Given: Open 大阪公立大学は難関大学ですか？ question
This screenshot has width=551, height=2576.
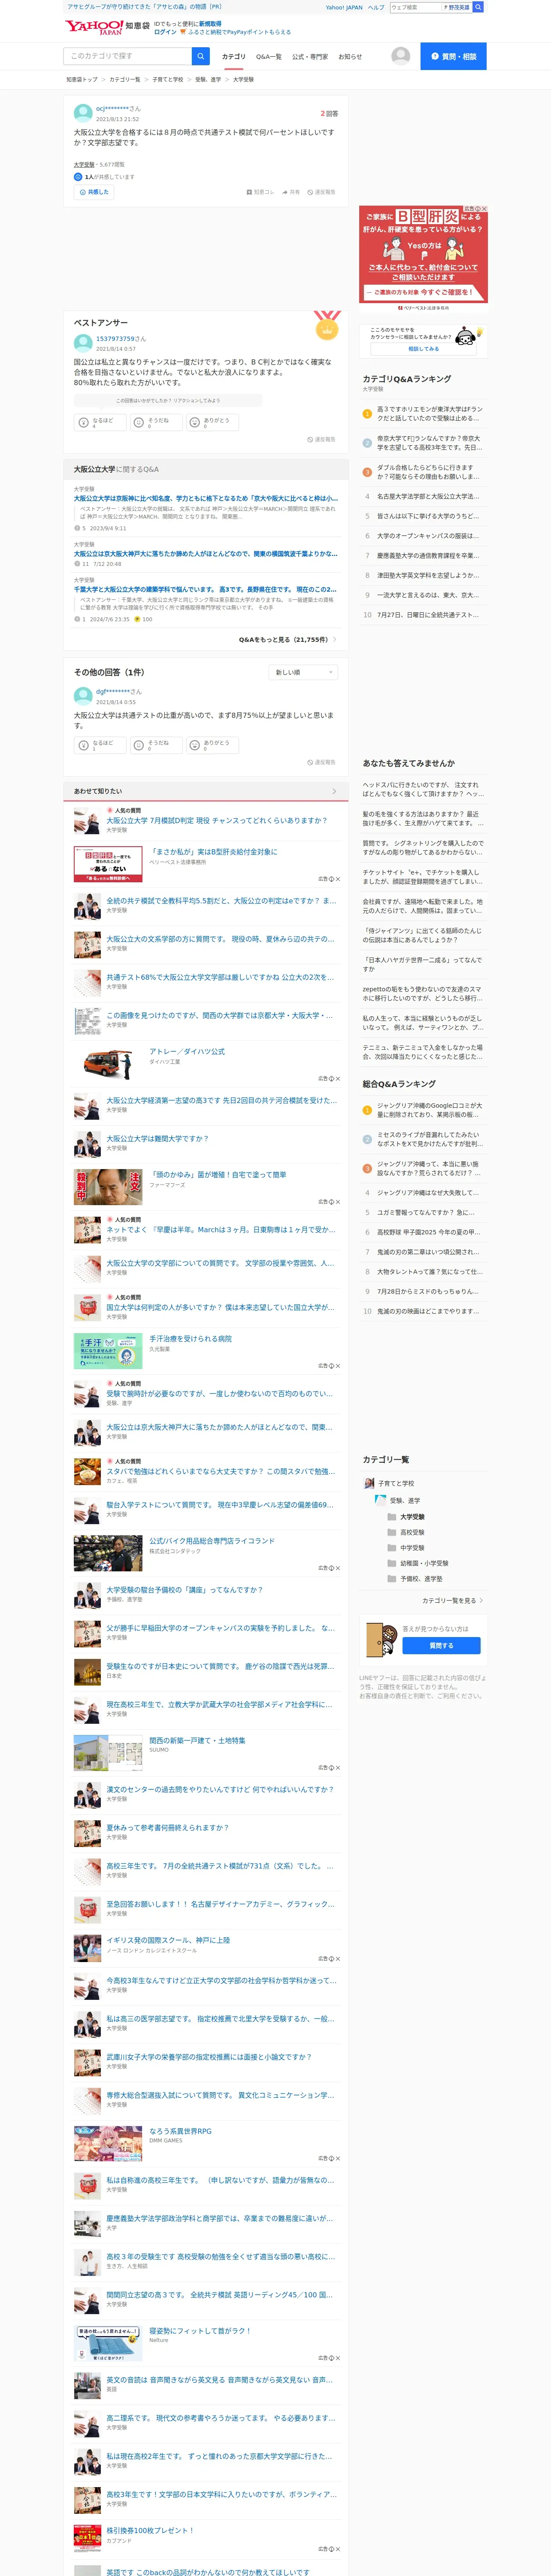Looking at the screenshot, I should tap(158, 1138).
